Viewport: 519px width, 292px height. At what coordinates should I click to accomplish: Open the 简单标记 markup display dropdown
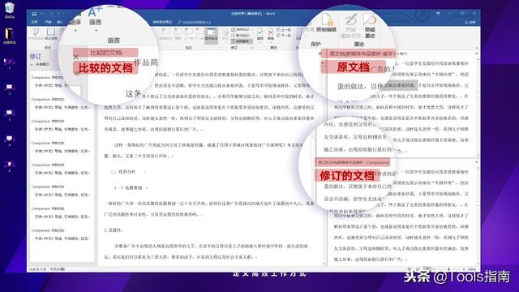(242, 30)
